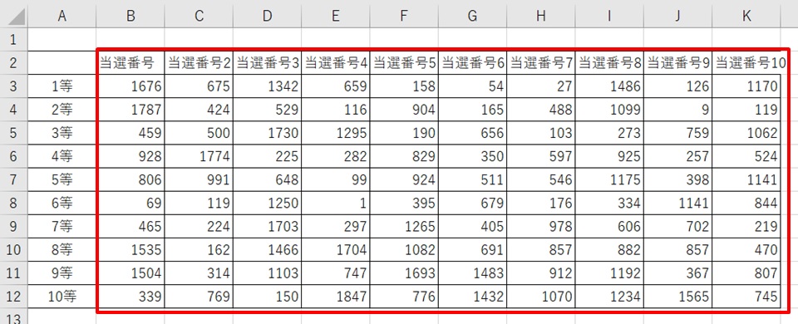Select column B header
The height and width of the screenshot is (324, 798).
[131, 16]
